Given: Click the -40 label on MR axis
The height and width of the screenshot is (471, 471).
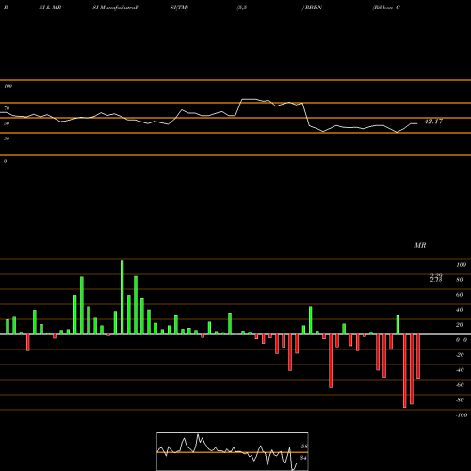Looking at the screenshot, I should [x=460, y=370].
